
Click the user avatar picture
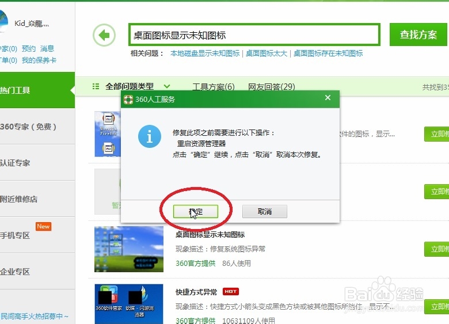pos(3,21)
